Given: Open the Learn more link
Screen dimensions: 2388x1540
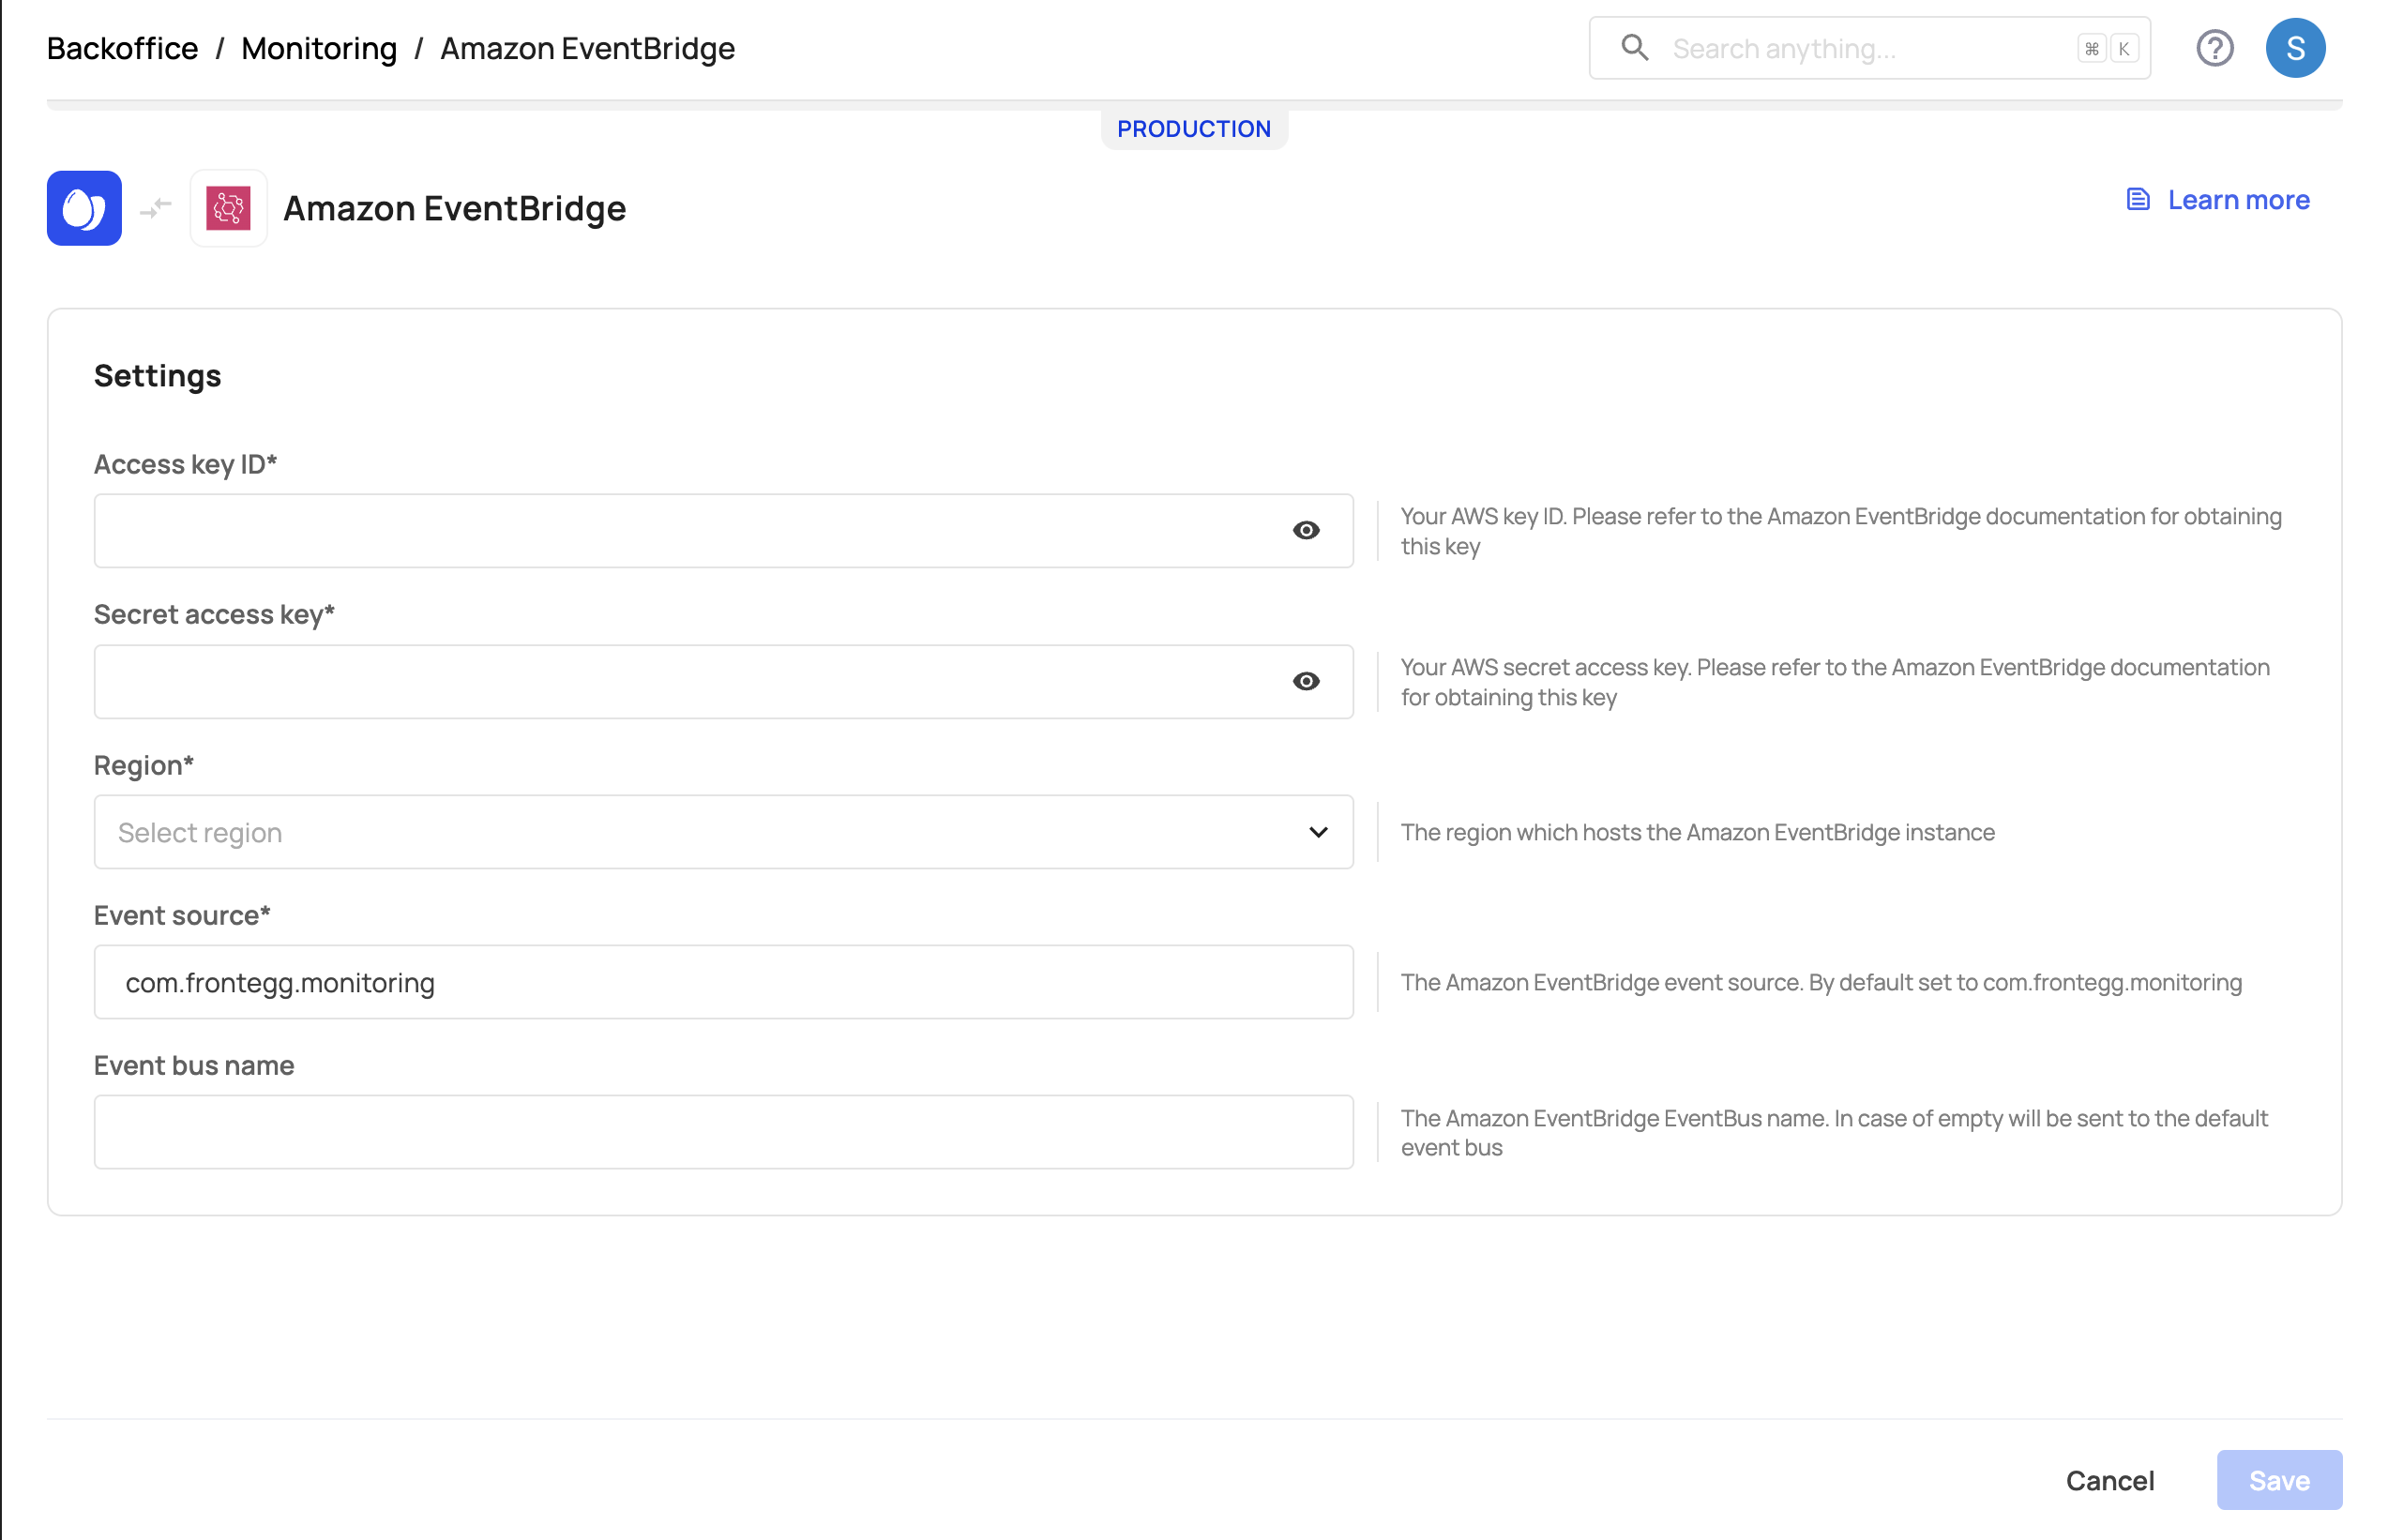Looking at the screenshot, I should [x=2238, y=200].
